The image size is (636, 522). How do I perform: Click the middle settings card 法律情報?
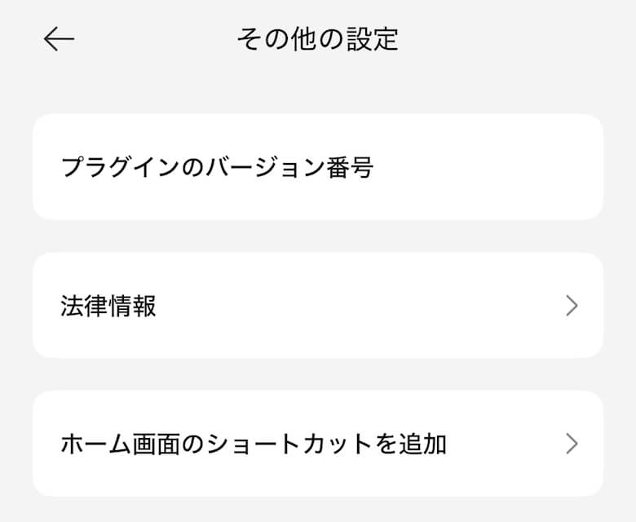coord(317,306)
